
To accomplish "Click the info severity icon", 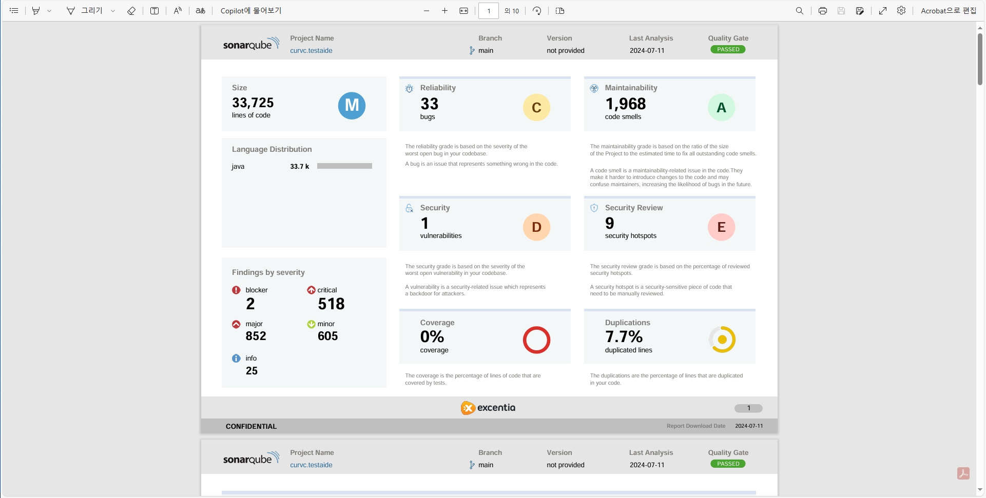I will tap(236, 358).
